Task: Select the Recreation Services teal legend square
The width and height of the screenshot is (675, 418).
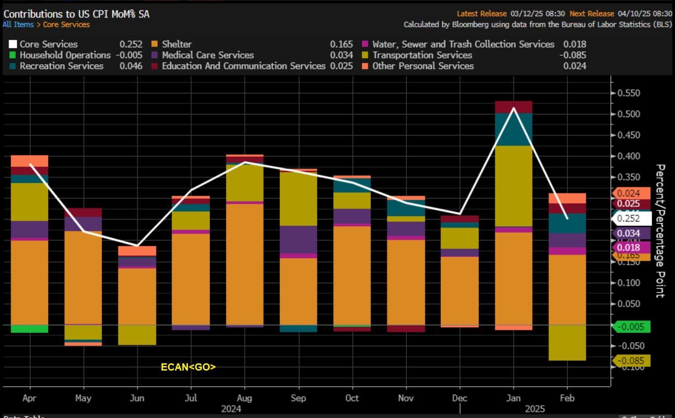Action: [x=13, y=66]
